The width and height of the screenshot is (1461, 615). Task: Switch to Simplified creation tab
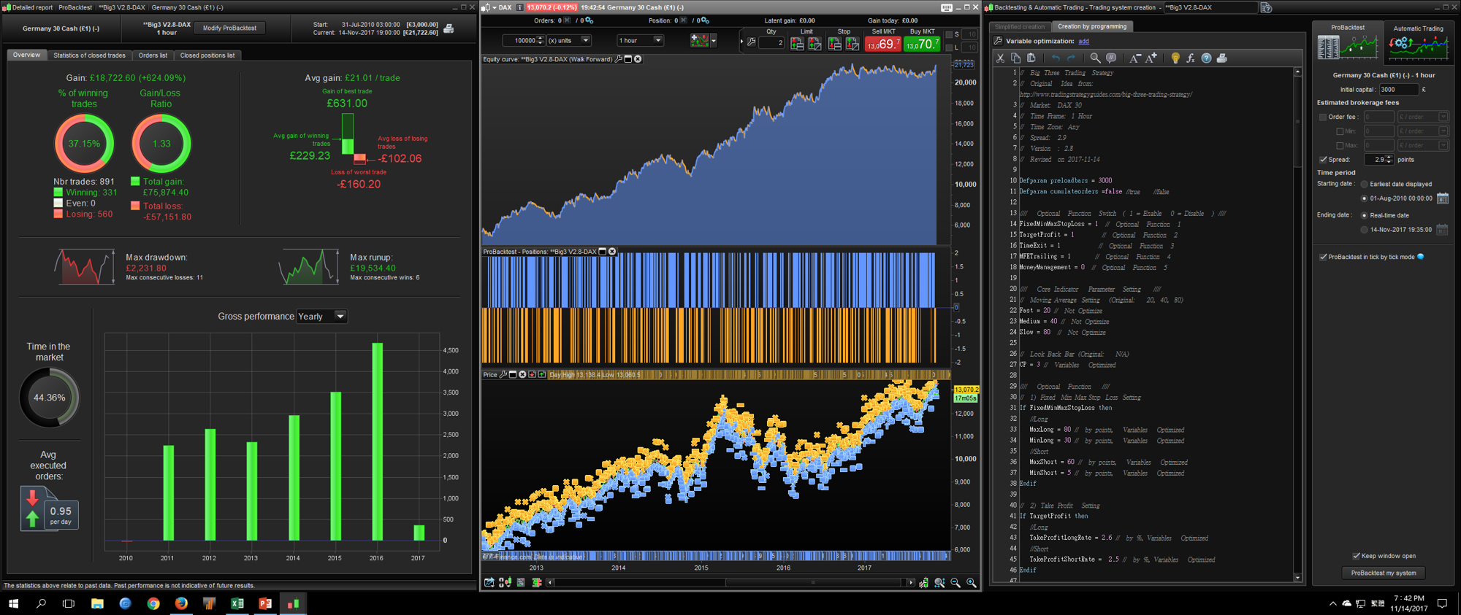(1020, 27)
